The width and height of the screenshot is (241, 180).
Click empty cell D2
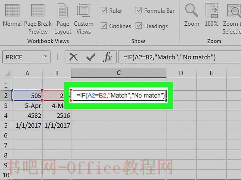click(181, 96)
